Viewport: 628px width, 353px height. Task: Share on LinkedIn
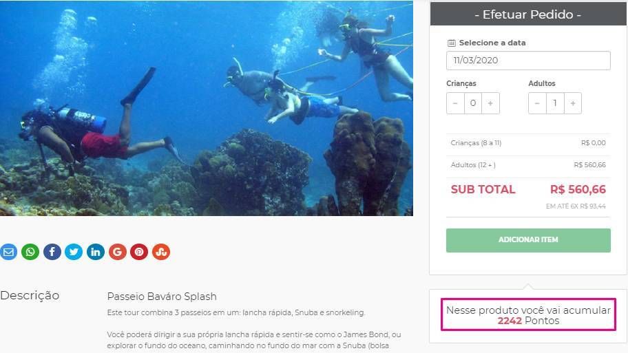pos(96,252)
